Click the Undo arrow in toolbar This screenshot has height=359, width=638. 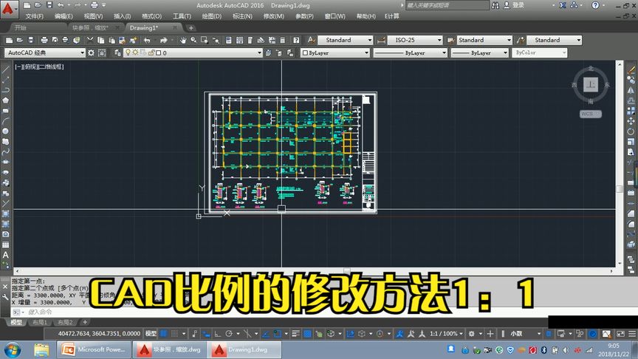147,40
